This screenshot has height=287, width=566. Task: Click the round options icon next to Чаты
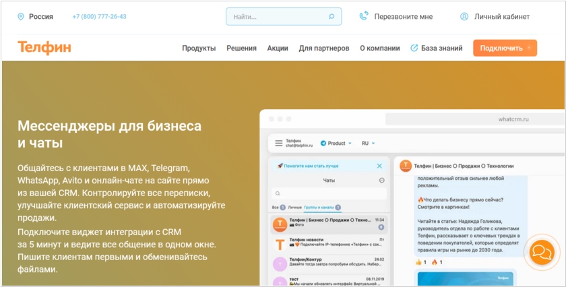click(x=381, y=181)
